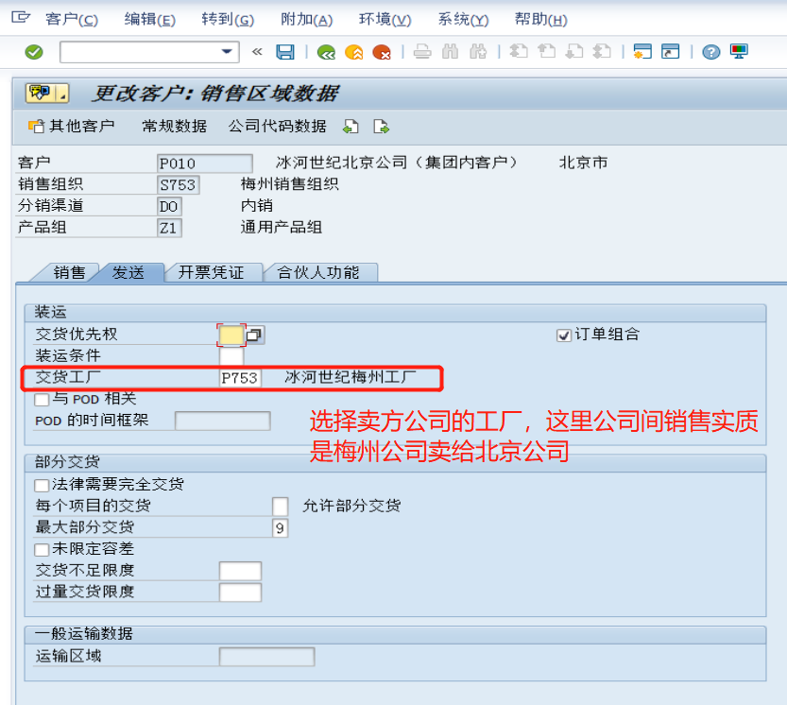787x705 pixels.
Task: Click the Save floppy disk icon
Action: click(285, 52)
